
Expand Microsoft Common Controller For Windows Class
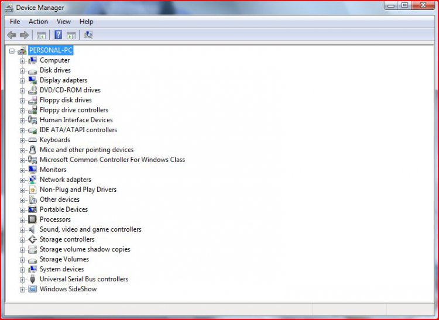click(22, 160)
